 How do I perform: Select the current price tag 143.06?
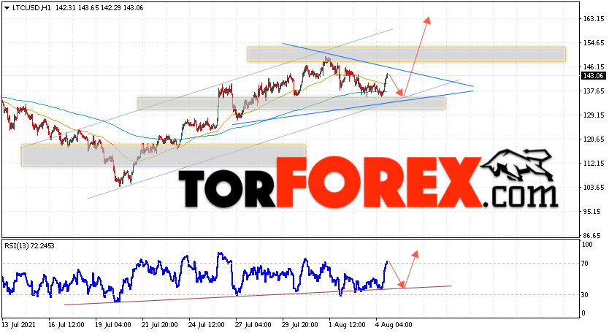tap(593, 76)
